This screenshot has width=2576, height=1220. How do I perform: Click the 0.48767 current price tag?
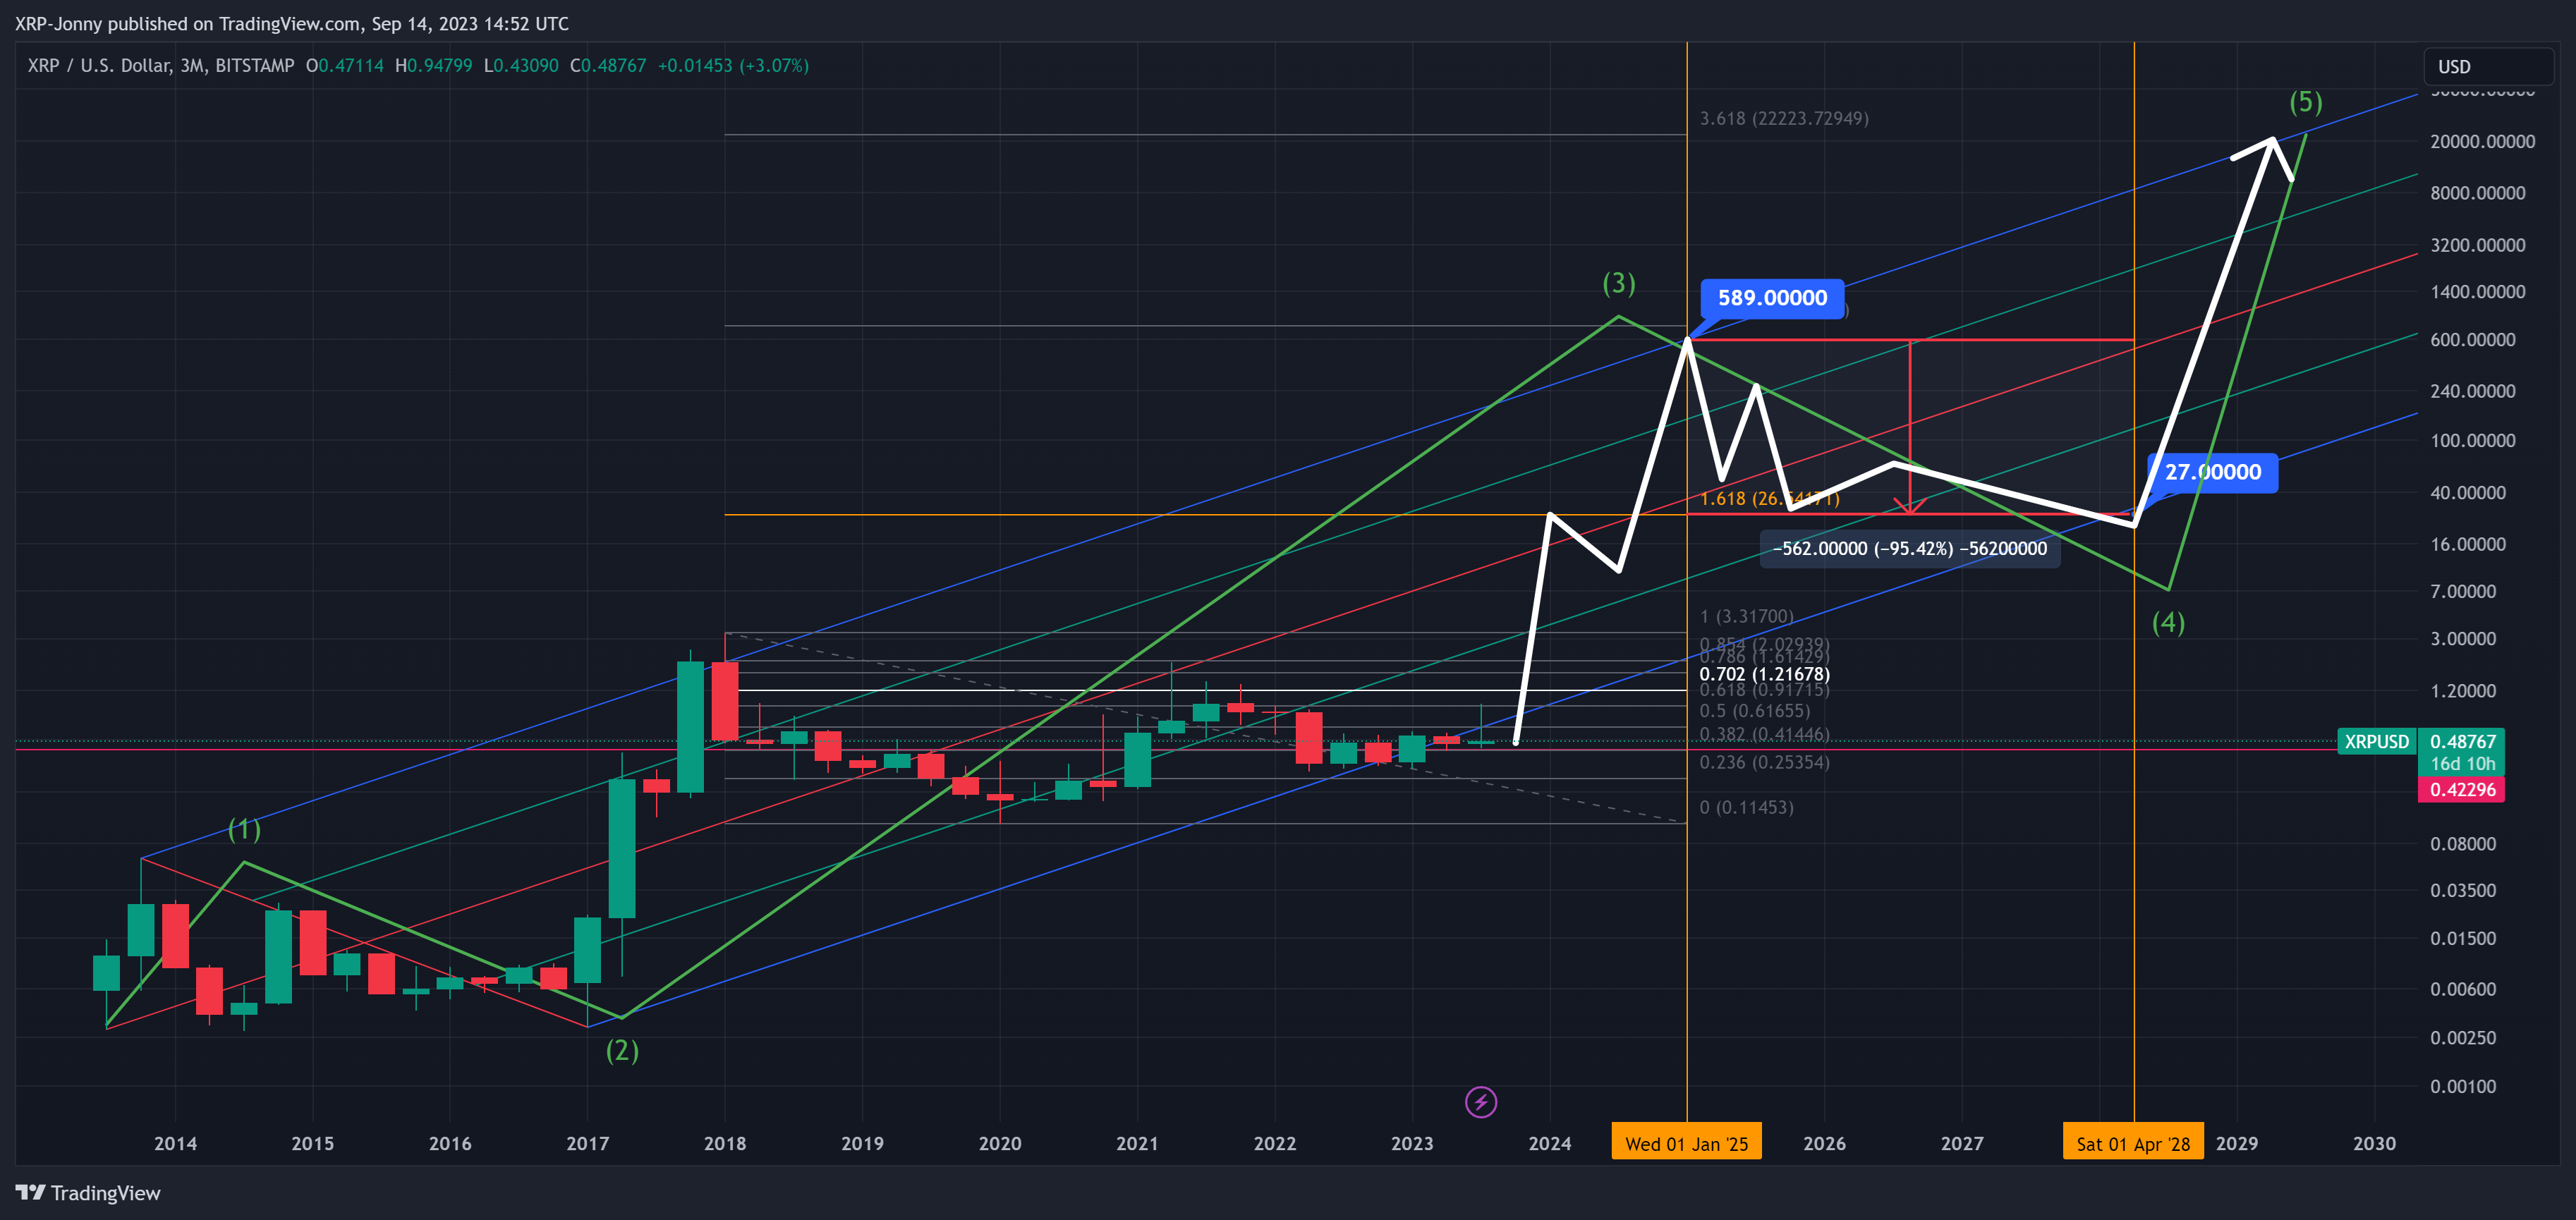(2462, 741)
